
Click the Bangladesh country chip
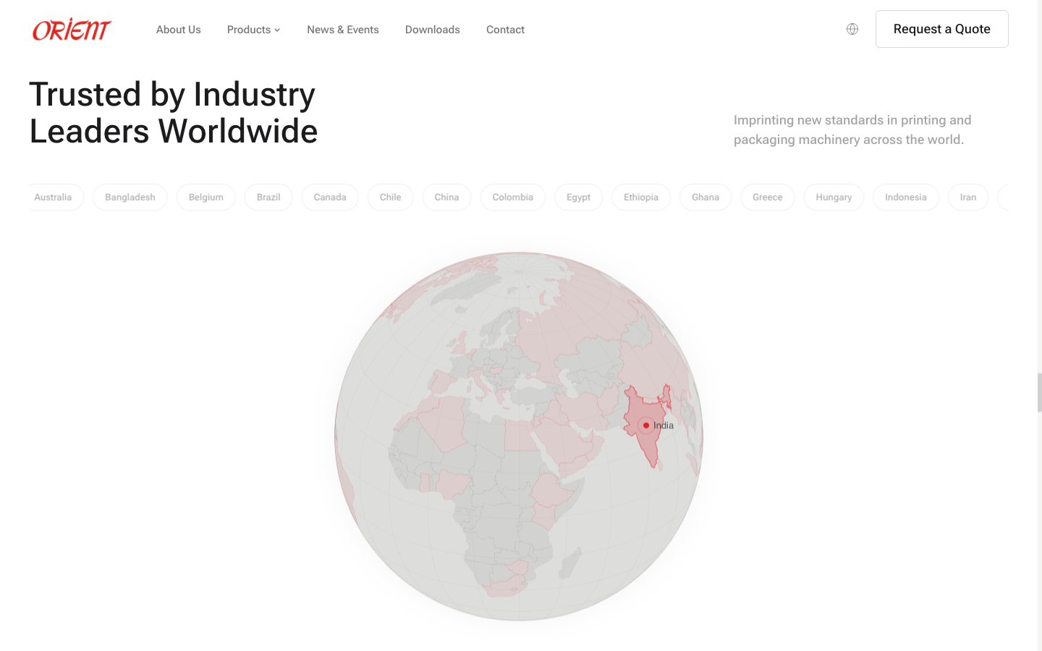130,197
